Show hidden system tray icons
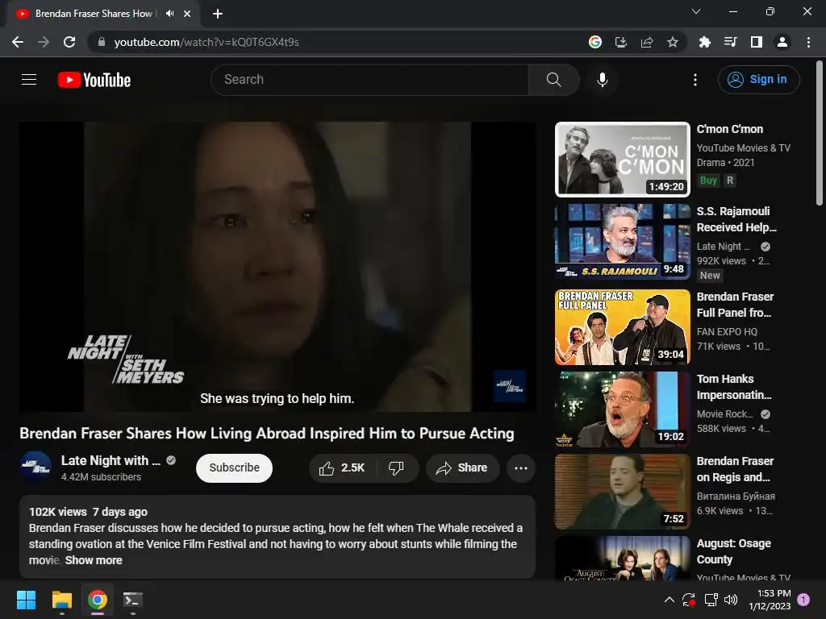Image resolution: width=826 pixels, height=619 pixels. point(669,599)
